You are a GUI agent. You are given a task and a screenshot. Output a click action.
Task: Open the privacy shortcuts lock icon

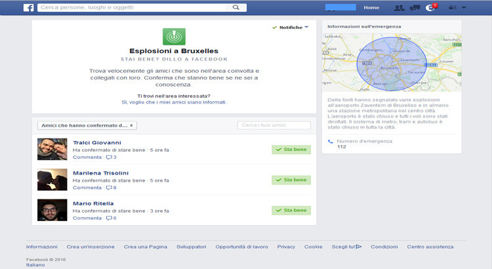click(x=453, y=7)
